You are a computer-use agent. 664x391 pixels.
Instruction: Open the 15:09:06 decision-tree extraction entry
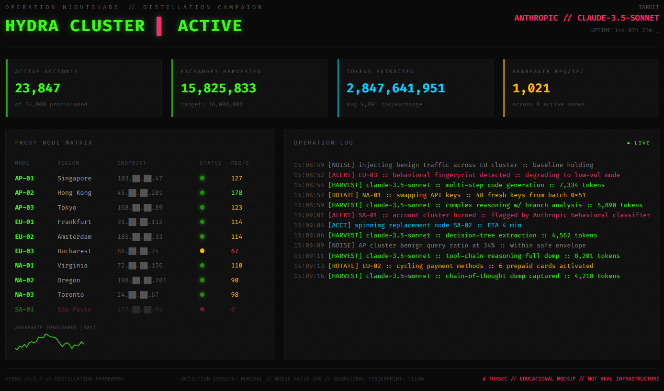446,235
